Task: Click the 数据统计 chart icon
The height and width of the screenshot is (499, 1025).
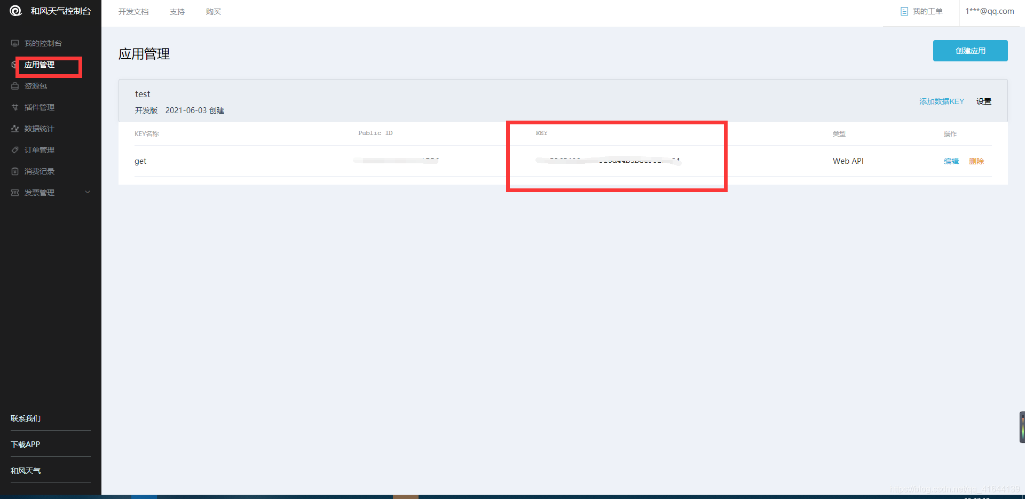Action: [x=15, y=129]
